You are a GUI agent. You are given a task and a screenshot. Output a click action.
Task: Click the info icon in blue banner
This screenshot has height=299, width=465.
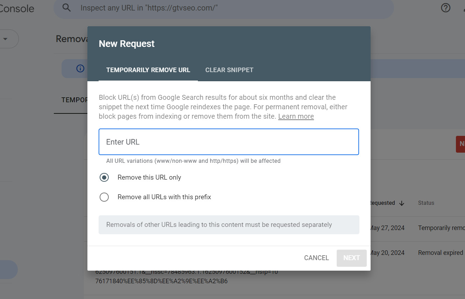point(80,68)
